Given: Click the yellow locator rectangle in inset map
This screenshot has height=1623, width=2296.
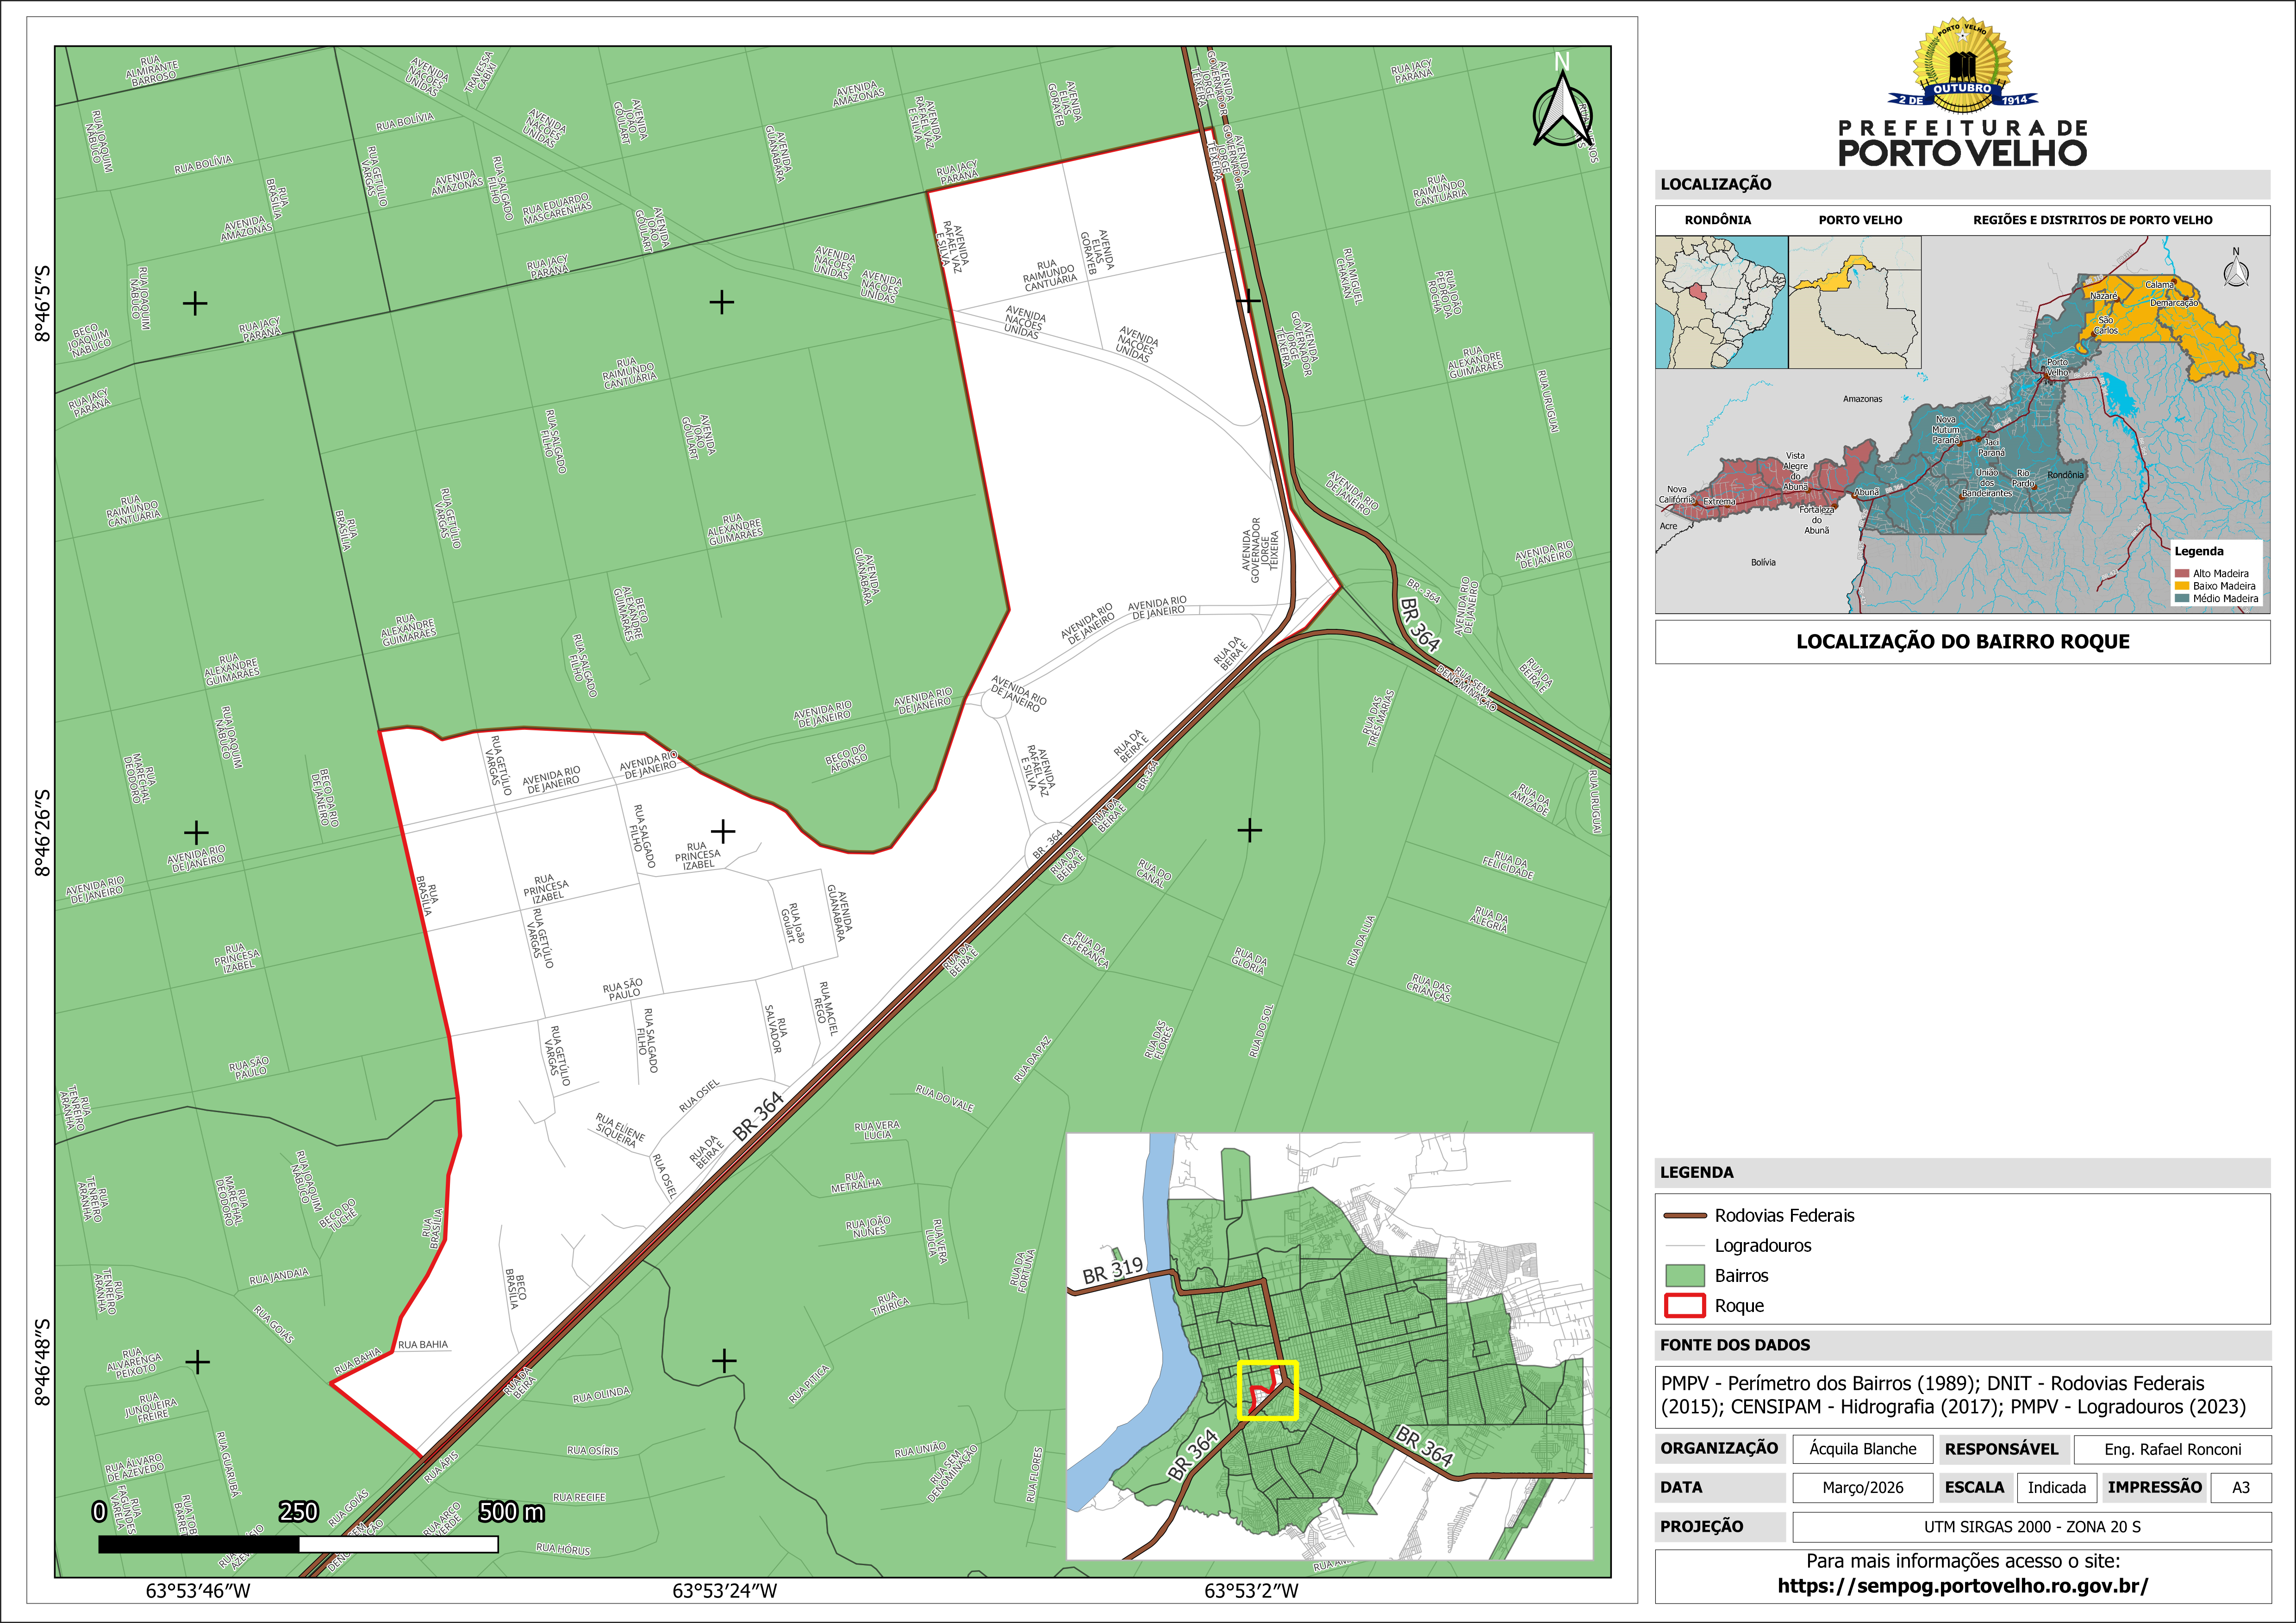Looking at the screenshot, I should [1267, 1390].
